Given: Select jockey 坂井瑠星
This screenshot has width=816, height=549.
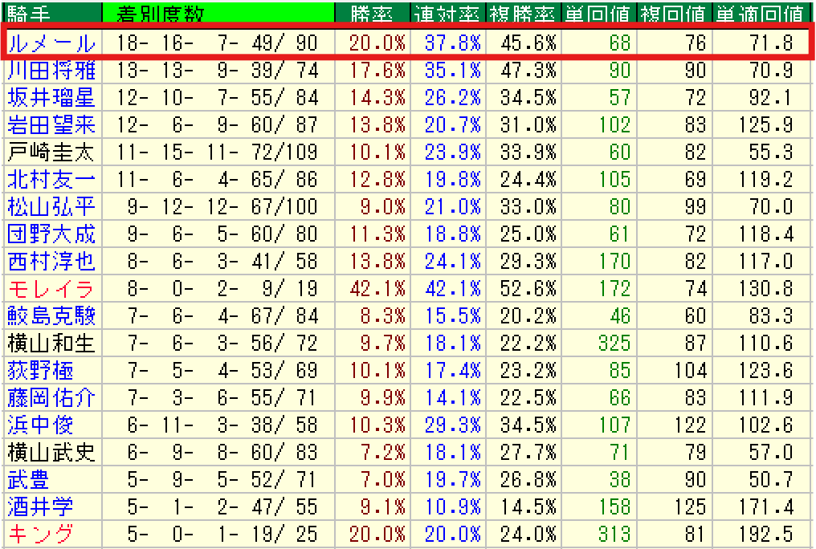Looking at the screenshot, I should [x=51, y=98].
